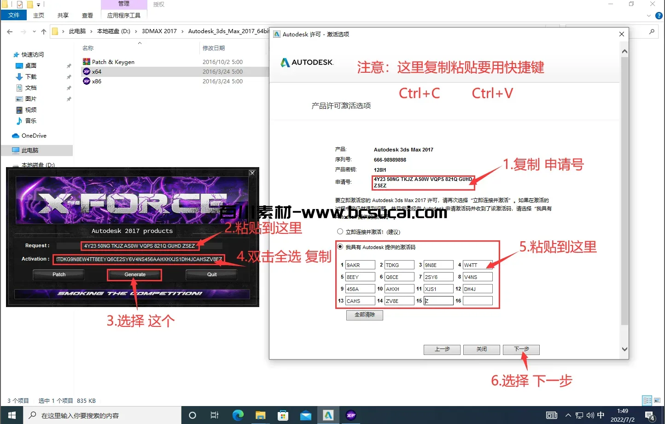Click Patch in the X-Force keygen

click(x=59, y=274)
